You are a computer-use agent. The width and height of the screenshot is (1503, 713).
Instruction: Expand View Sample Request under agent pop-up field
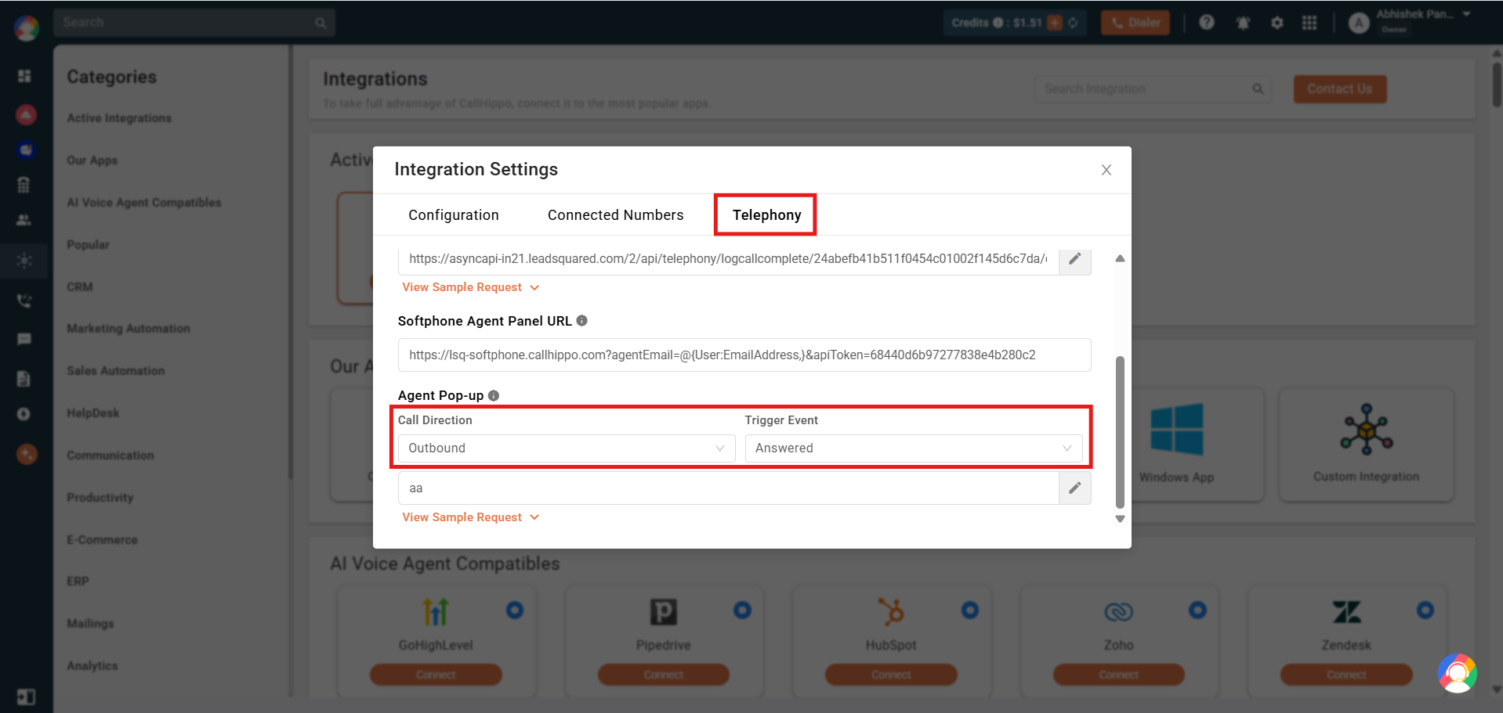pyautogui.click(x=470, y=517)
